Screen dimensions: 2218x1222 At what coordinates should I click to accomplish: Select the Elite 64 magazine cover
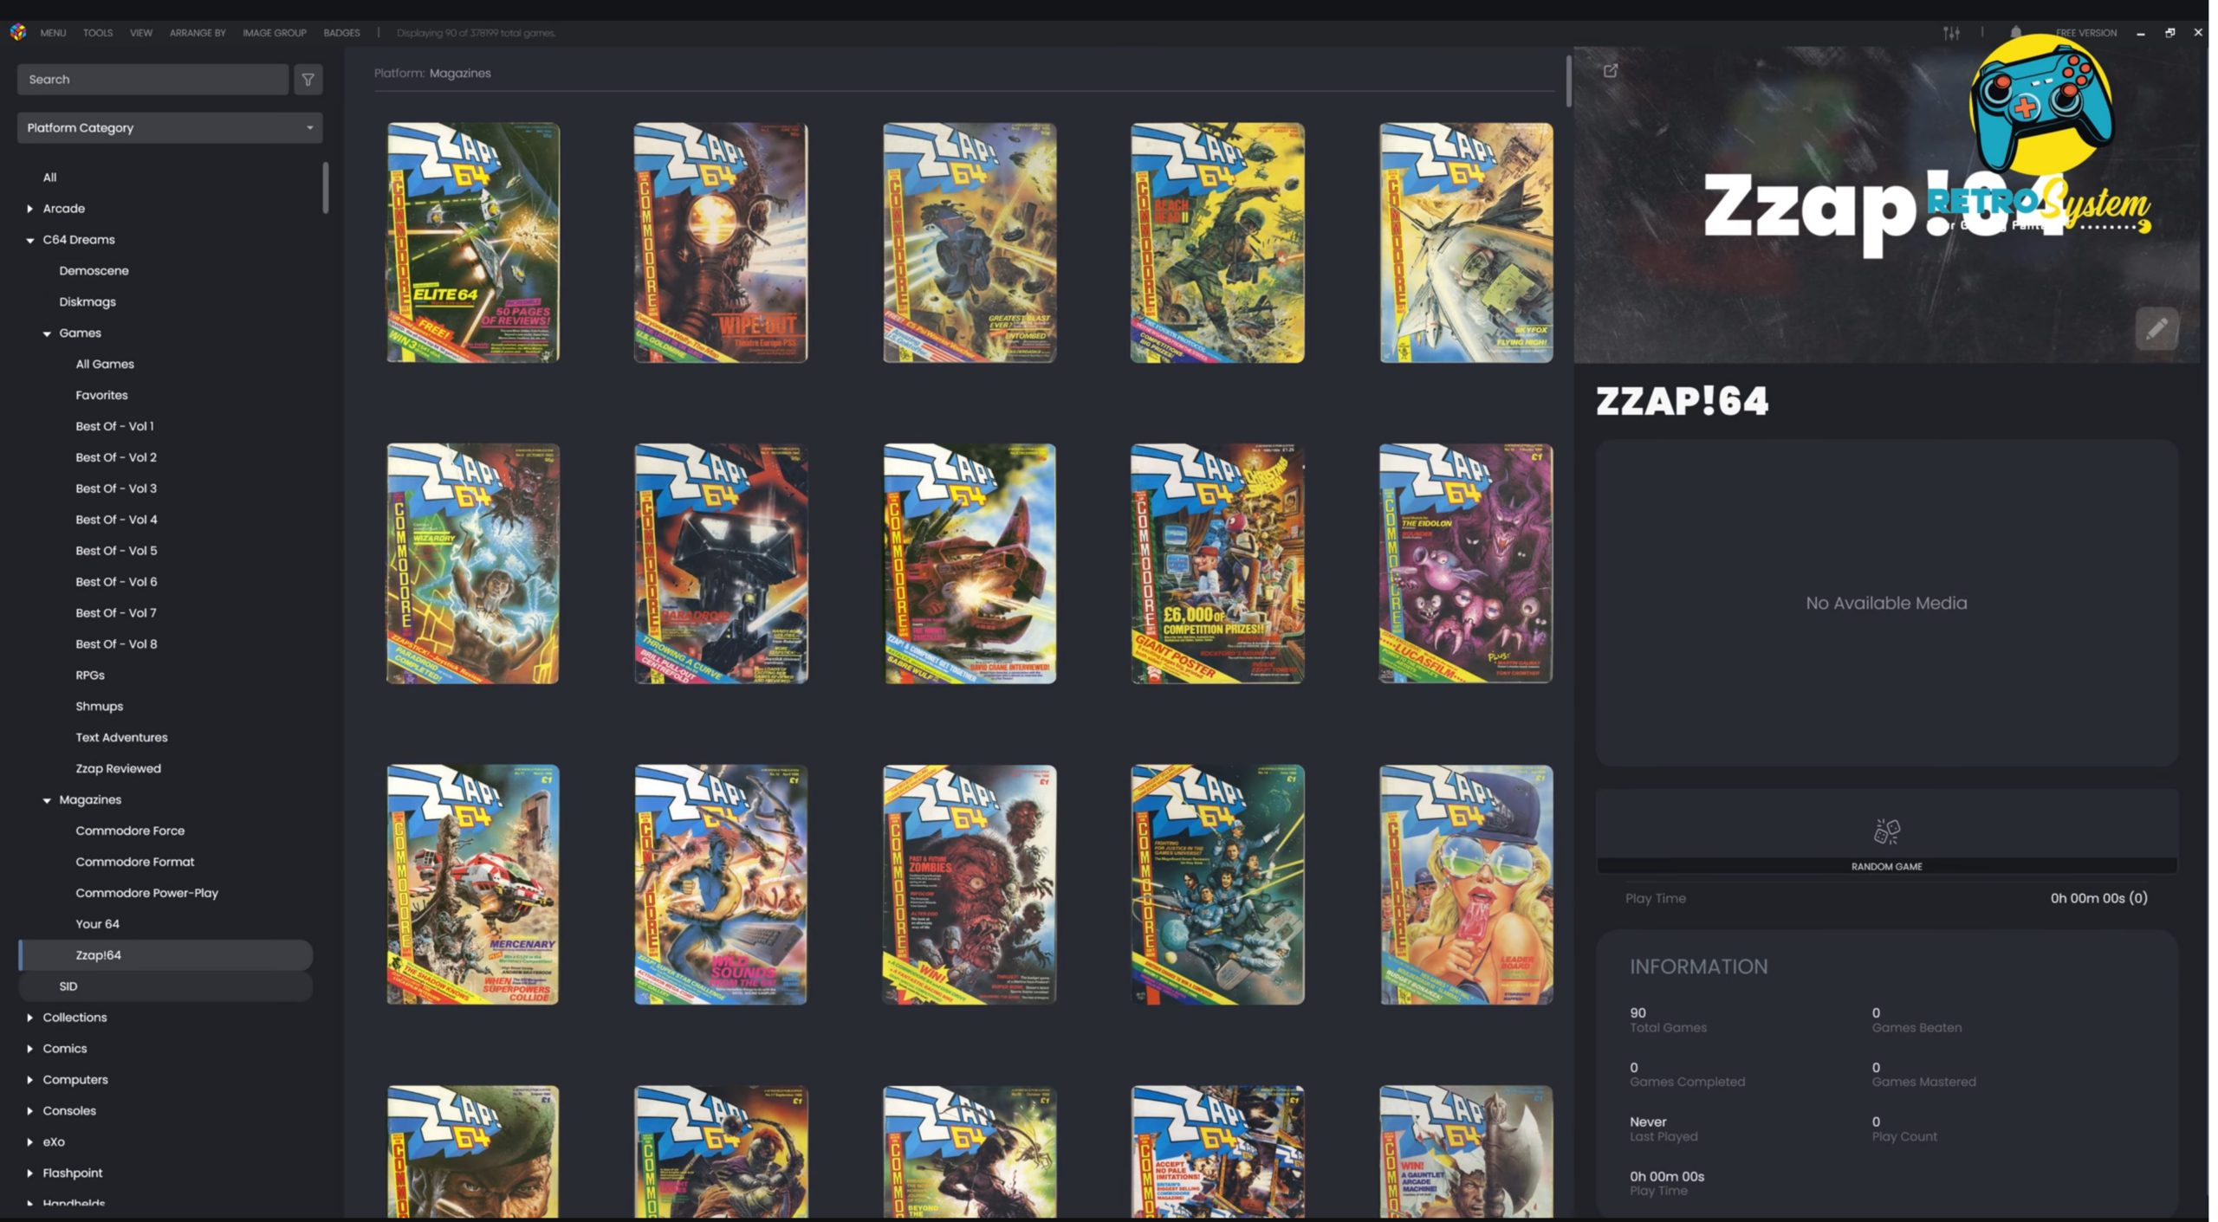[473, 242]
